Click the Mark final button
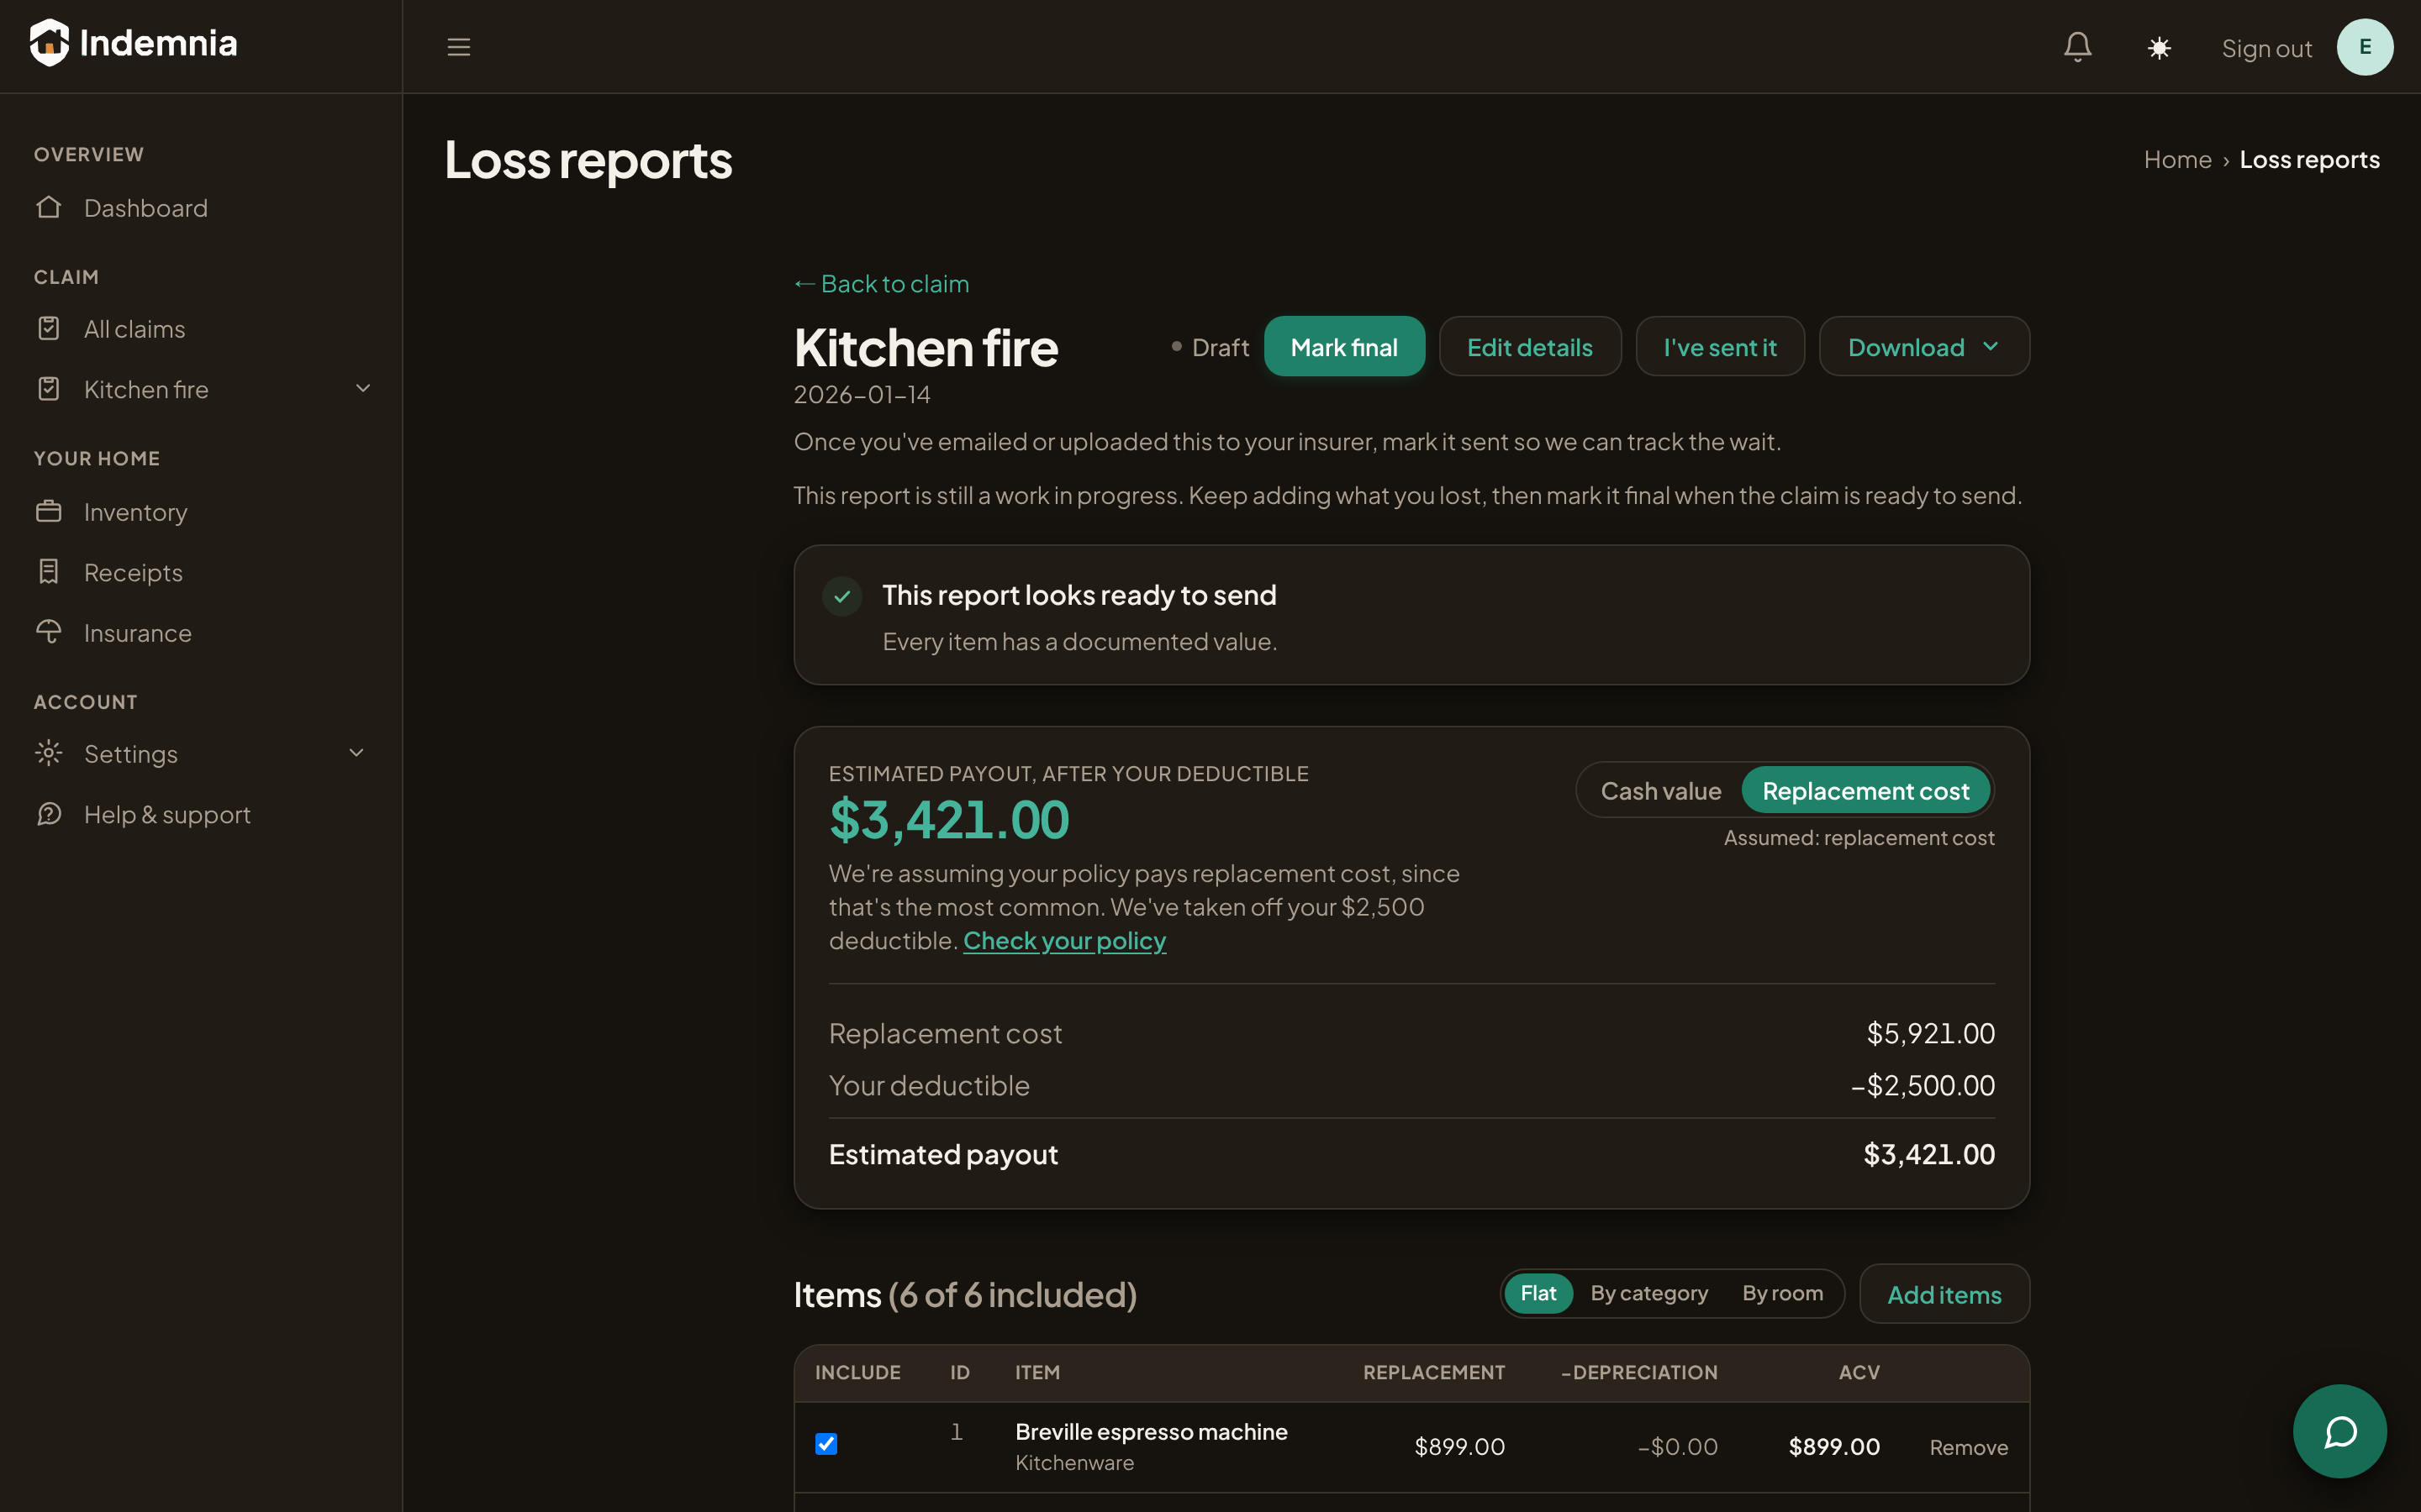Viewport: 2421px width, 1512px height. click(x=1344, y=347)
